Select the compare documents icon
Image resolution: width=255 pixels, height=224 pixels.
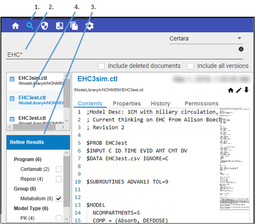click(x=59, y=26)
